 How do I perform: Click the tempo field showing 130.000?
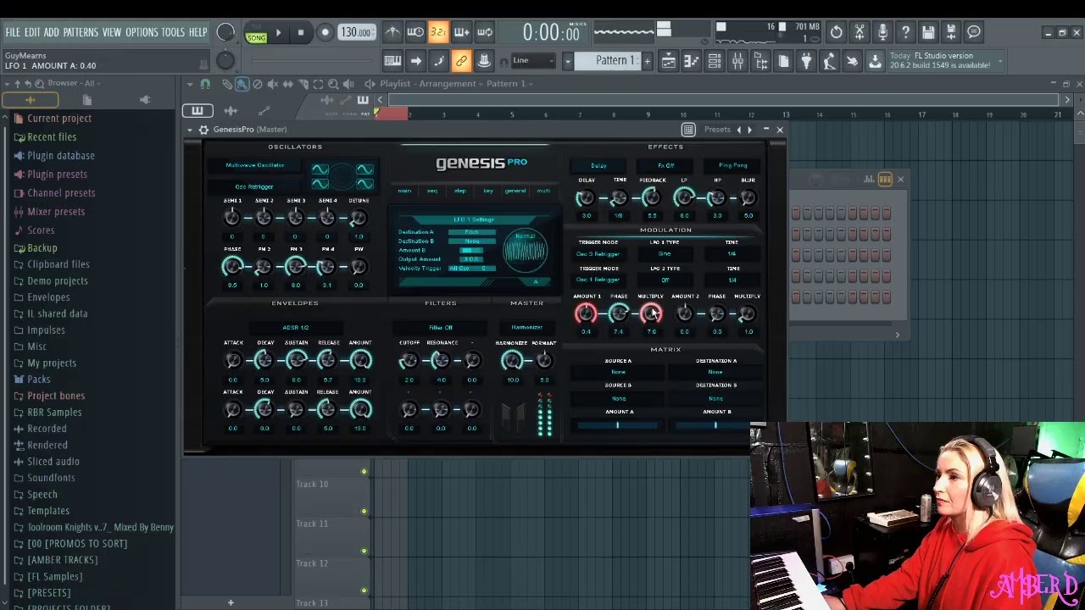356,33
